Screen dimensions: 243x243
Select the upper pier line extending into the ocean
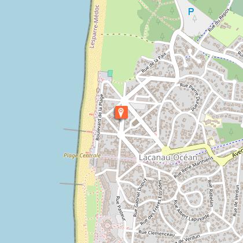[x=76, y=130]
